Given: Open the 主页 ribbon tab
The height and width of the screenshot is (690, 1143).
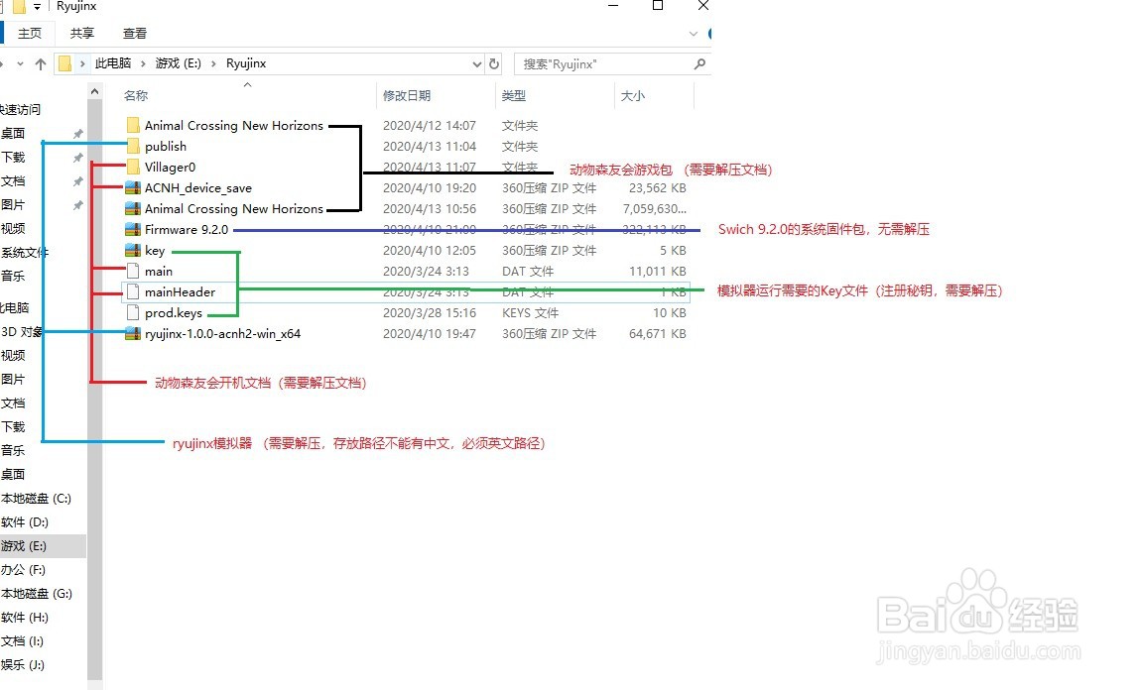Looking at the screenshot, I should (30, 34).
